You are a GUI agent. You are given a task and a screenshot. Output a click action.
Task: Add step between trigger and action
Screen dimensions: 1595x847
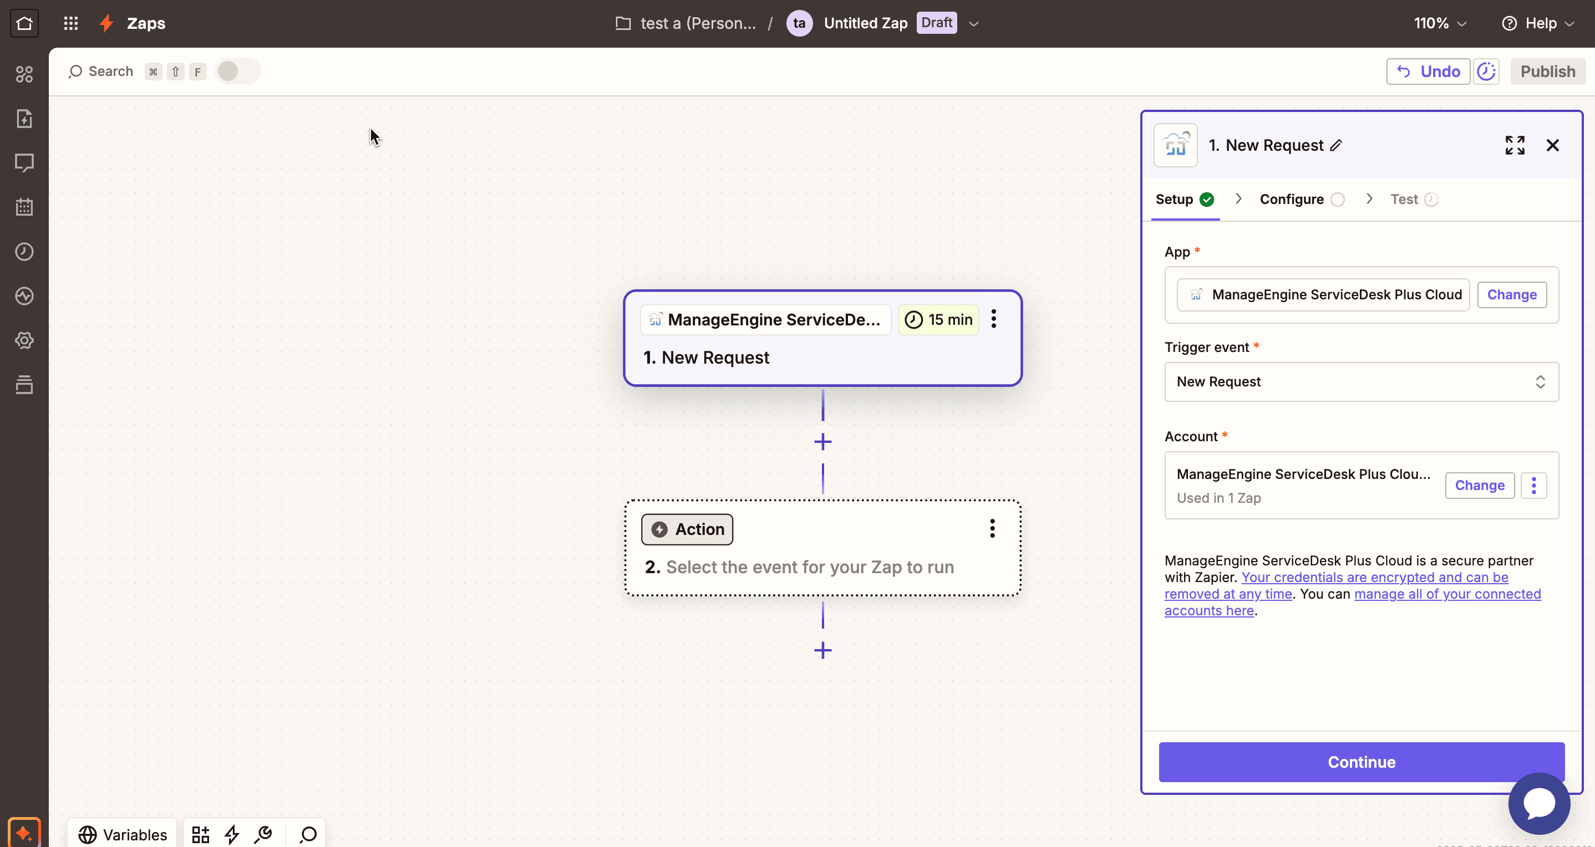click(x=822, y=442)
